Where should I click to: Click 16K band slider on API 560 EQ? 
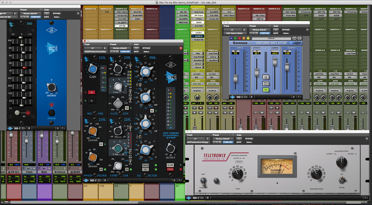(x=21, y=37)
